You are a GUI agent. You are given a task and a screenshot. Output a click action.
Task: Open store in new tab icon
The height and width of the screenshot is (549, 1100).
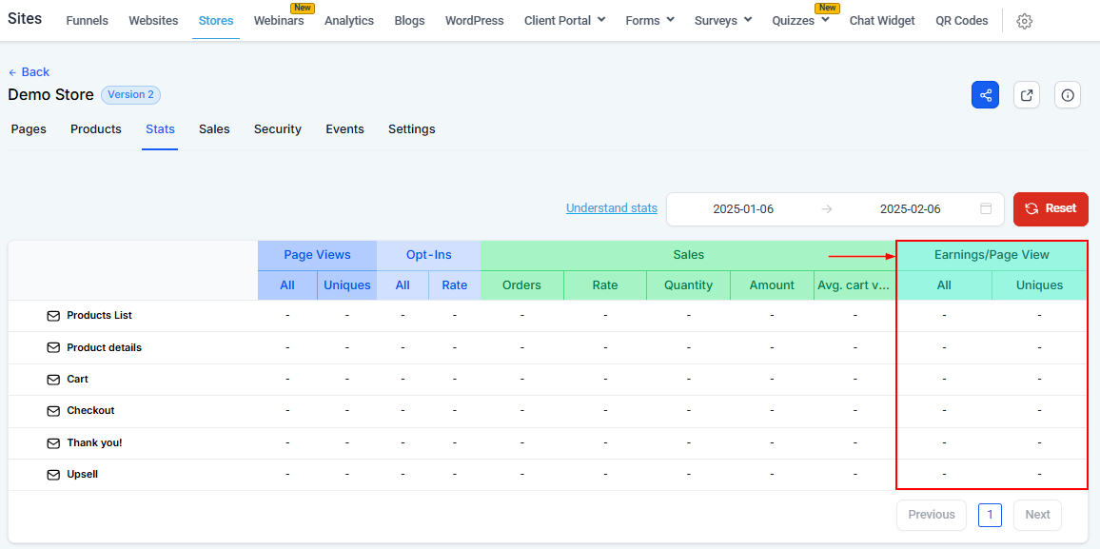[1027, 94]
